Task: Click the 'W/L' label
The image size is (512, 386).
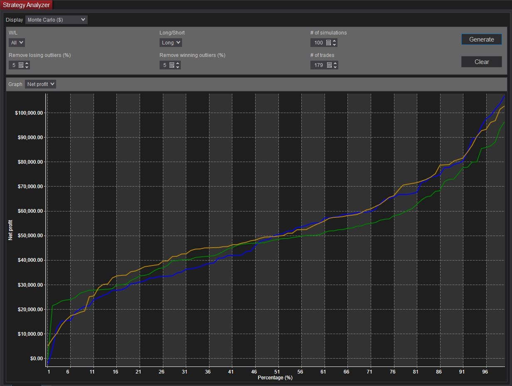Action: (x=13, y=33)
